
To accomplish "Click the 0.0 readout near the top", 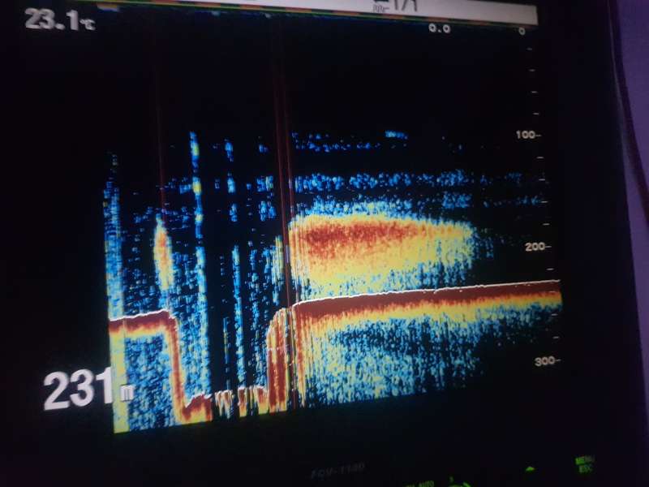I will (x=439, y=28).
